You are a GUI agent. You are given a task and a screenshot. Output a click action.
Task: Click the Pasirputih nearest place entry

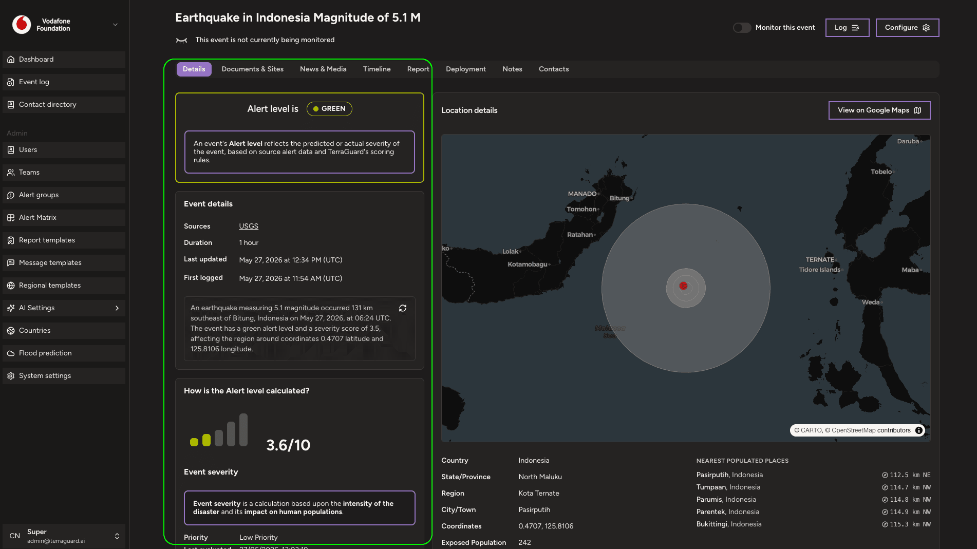click(729, 475)
